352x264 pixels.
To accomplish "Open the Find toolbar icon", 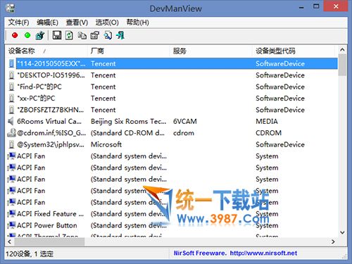I will pyautogui.click(x=108, y=35).
